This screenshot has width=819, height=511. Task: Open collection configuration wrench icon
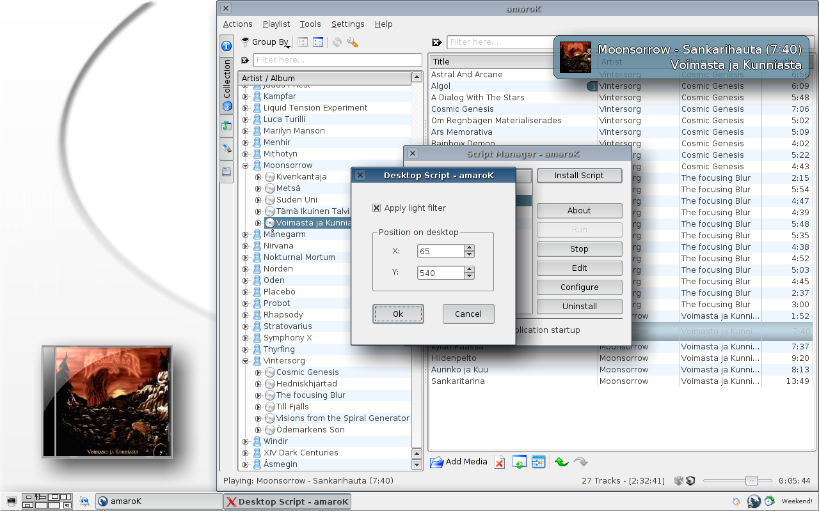353,42
